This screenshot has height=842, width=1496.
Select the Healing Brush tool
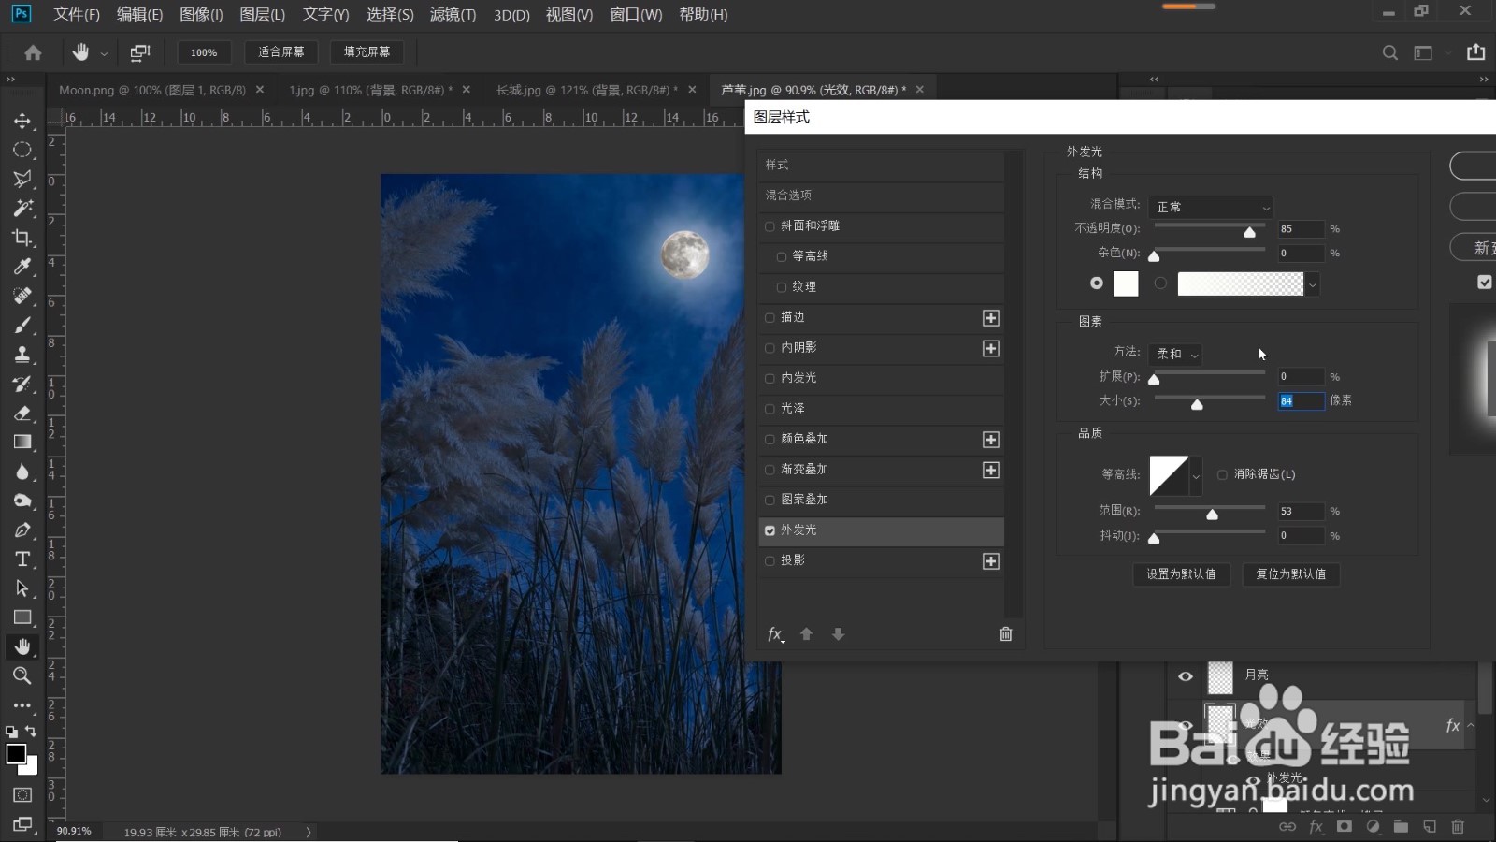point(22,296)
